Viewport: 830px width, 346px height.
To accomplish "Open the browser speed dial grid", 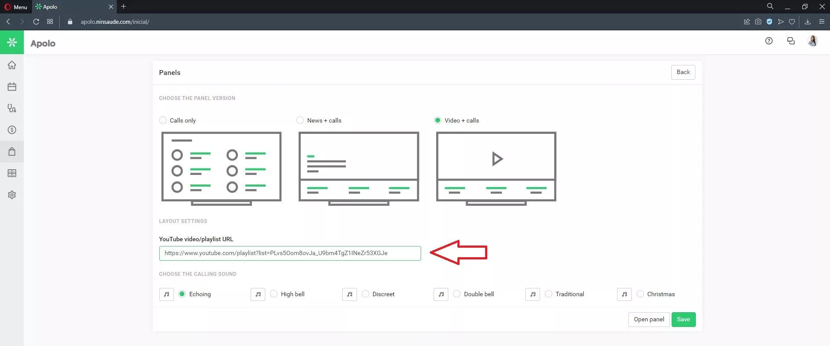I will (x=50, y=22).
